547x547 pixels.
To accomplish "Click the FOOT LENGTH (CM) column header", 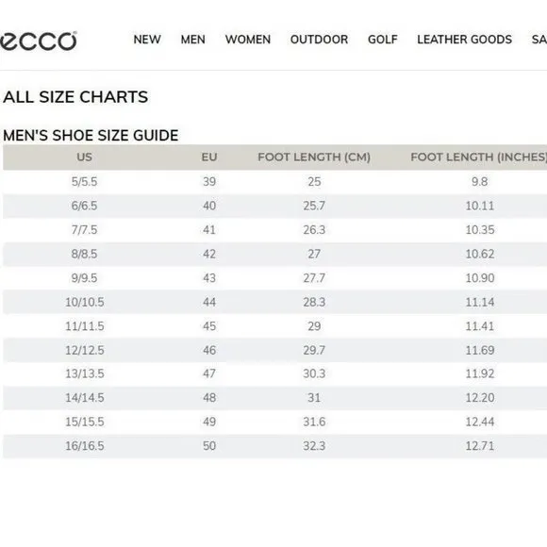I will 314,157.
